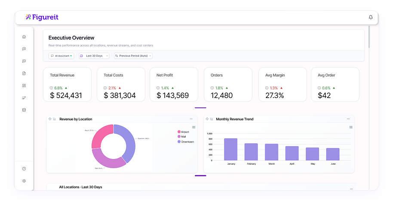Click the info icon on Avg Order card
Screen dimensions: 393x208
click(319, 88)
